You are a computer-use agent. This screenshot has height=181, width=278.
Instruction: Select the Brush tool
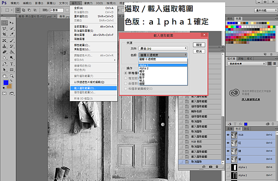(x=12, y=41)
